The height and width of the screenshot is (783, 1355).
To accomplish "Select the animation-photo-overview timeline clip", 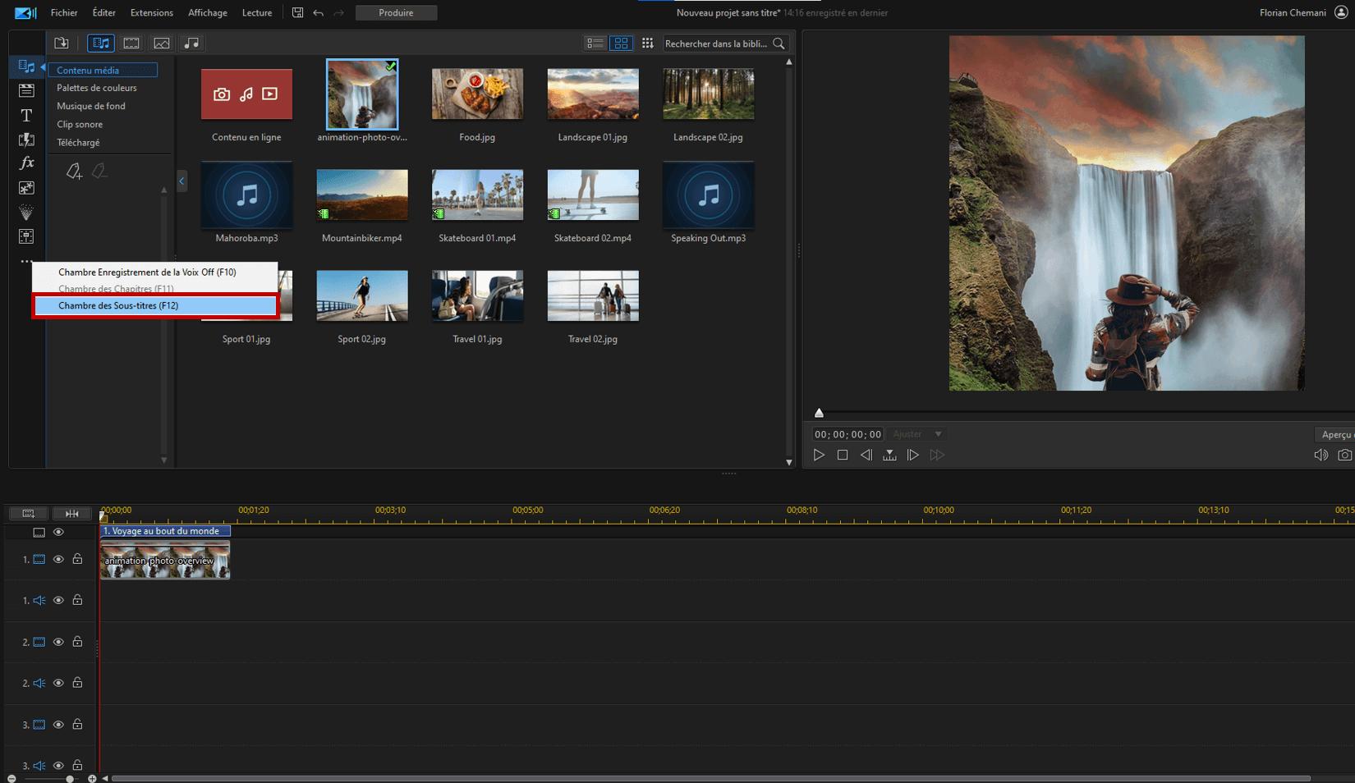I will [x=165, y=561].
